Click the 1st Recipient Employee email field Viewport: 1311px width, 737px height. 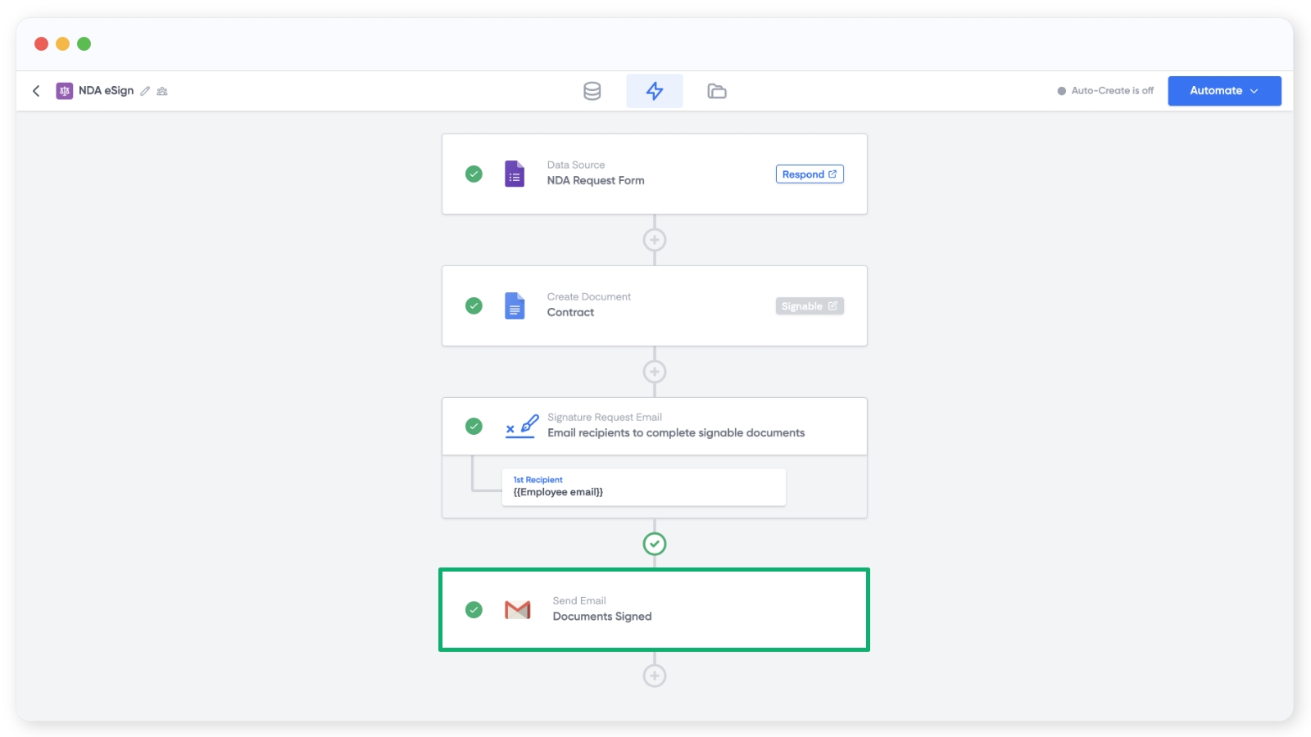click(x=643, y=487)
